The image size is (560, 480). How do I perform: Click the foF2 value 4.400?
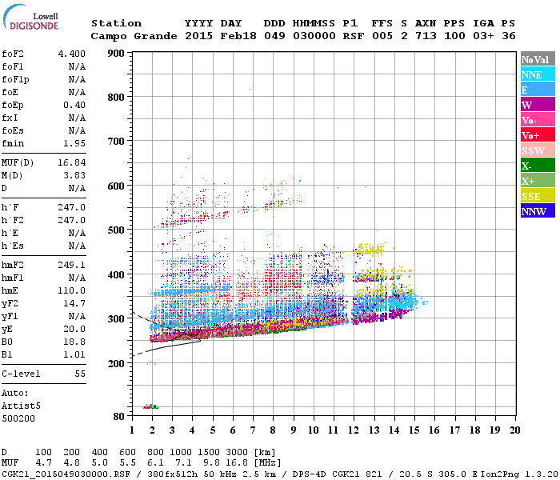[72, 54]
